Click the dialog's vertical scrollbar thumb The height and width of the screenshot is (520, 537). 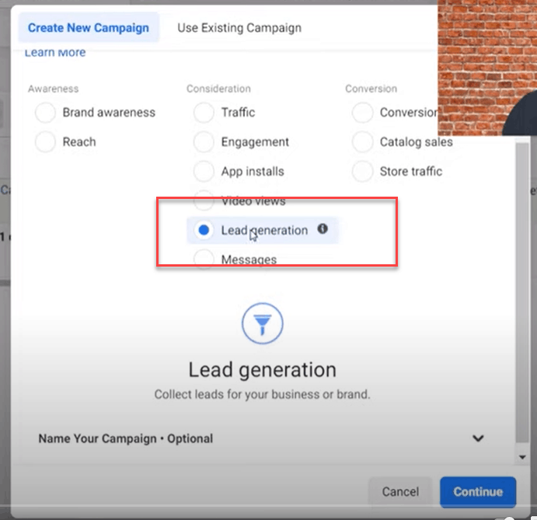tap(522, 293)
